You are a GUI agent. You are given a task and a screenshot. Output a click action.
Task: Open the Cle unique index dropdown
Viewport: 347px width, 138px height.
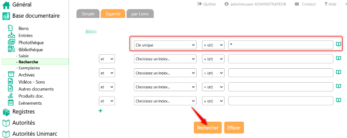pyautogui.click(x=165, y=45)
